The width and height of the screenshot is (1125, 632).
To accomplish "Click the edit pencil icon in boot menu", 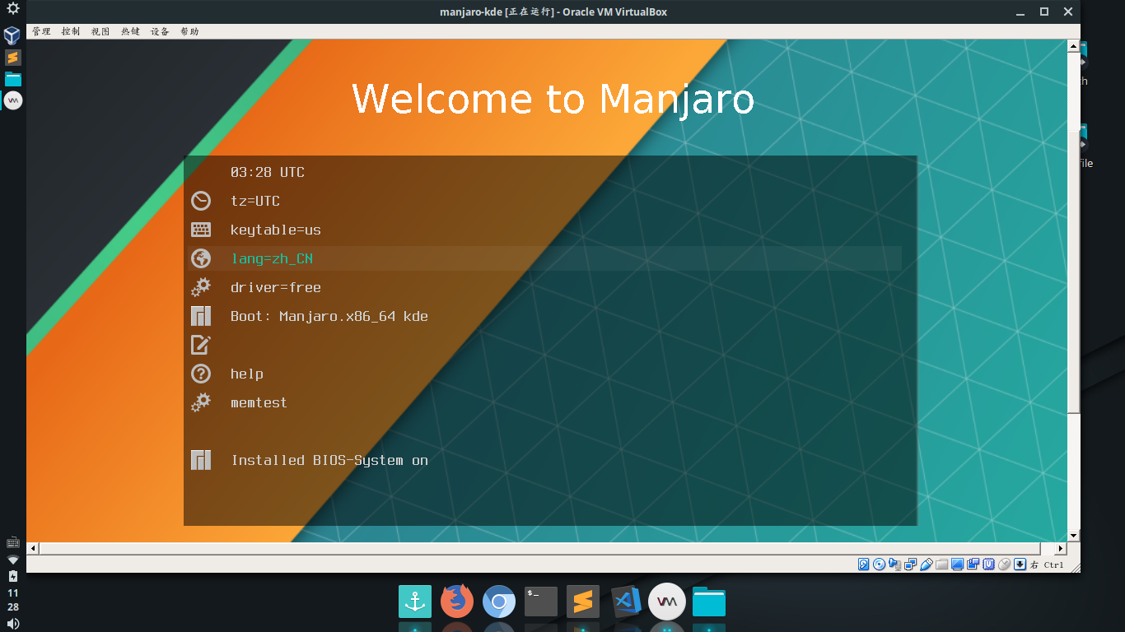I will point(201,345).
